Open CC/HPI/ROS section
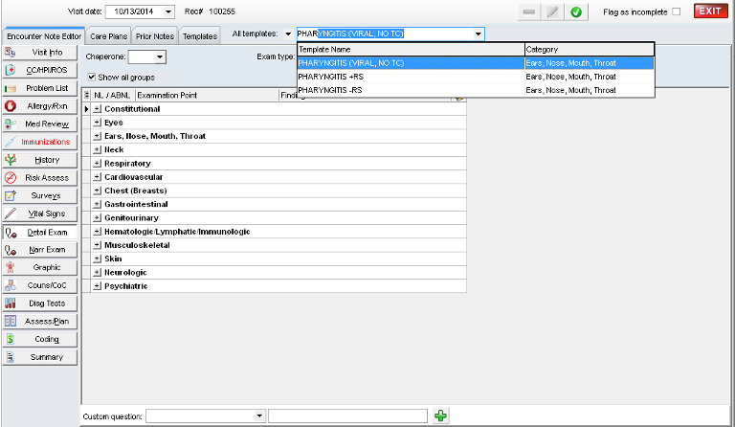The width and height of the screenshot is (735, 427). click(40, 70)
